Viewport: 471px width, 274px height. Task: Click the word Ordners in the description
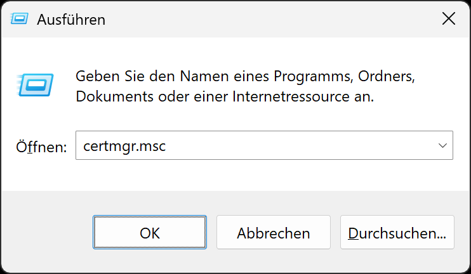pyautogui.click(x=386, y=77)
